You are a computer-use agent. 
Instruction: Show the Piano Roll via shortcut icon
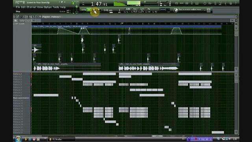[187, 3]
